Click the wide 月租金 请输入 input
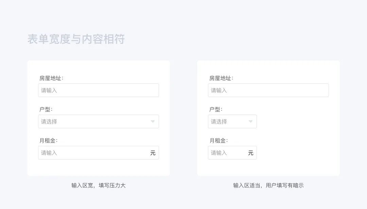This screenshot has height=209, width=367. pyautogui.click(x=99, y=153)
